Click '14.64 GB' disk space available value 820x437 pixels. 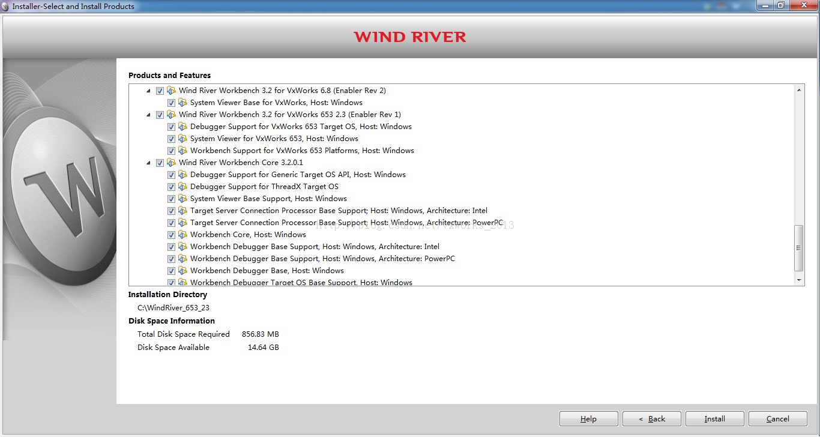coord(264,348)
